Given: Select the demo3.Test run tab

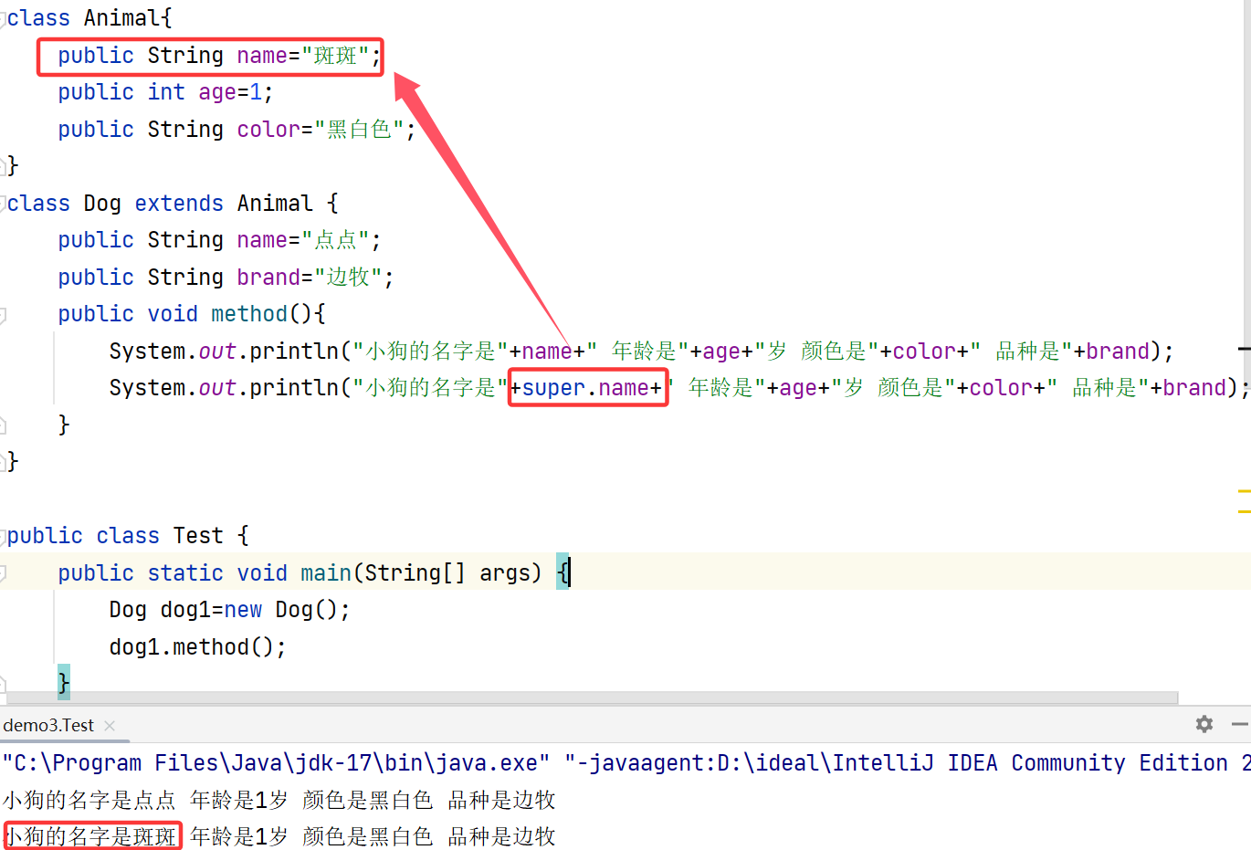Looking at the screenshot, I should 48,725.
